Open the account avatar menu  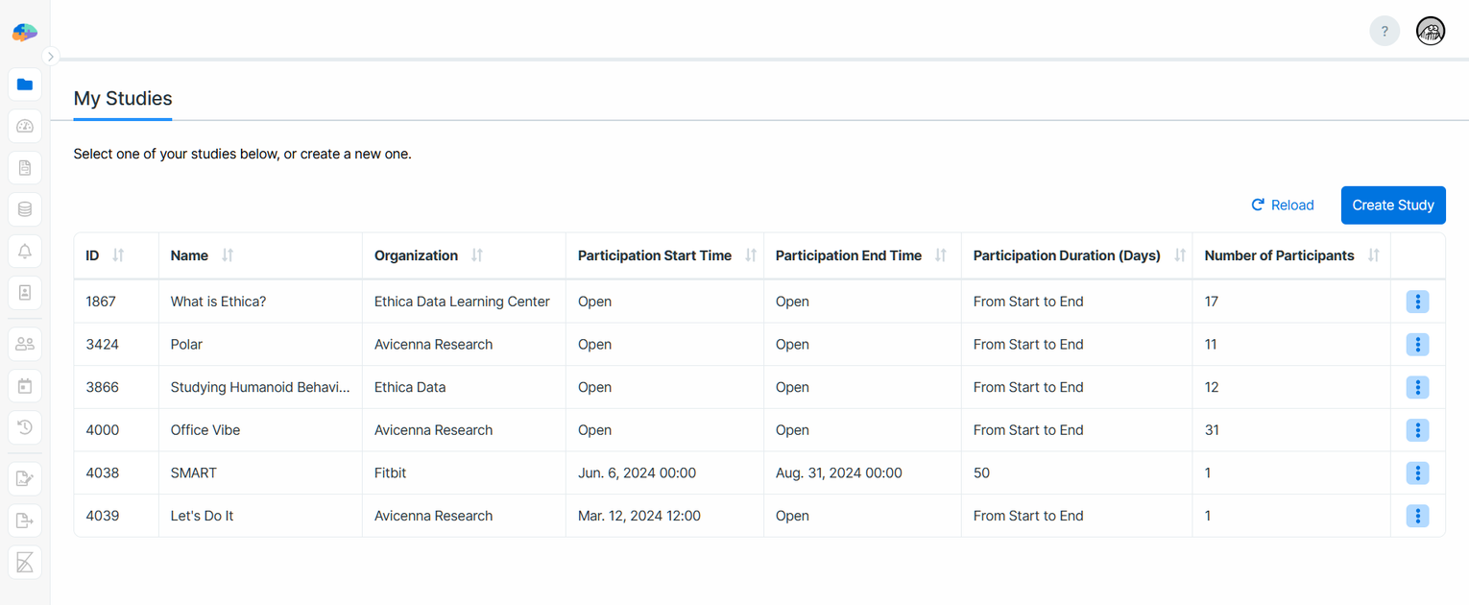pos(1430,30)
